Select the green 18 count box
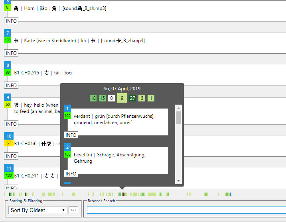 pos(93,98)
